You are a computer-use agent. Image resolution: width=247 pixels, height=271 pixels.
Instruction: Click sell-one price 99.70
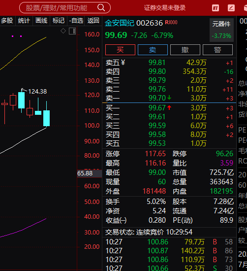coord(157,98)
